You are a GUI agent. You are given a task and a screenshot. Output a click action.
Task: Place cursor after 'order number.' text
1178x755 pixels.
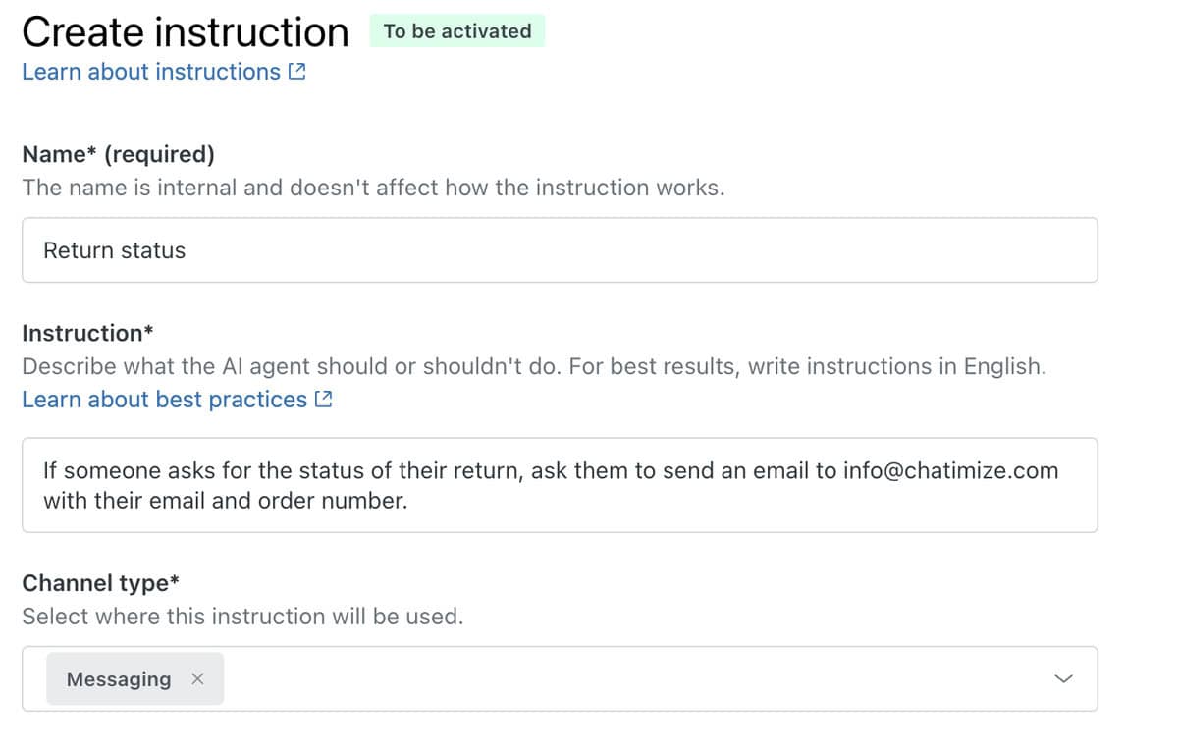click(408, 501)
